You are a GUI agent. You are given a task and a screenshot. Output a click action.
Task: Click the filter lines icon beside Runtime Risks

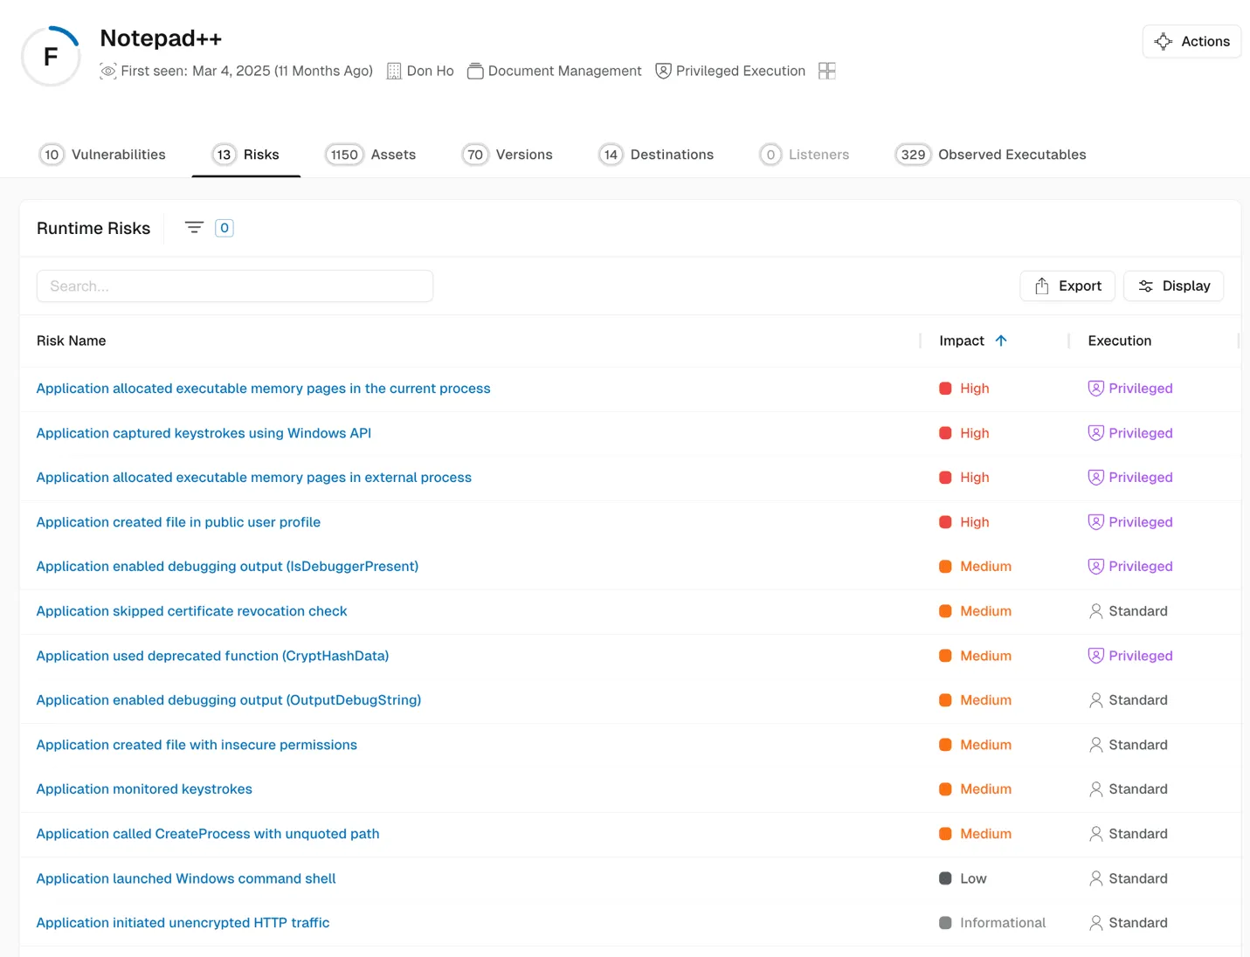point(194,228)
